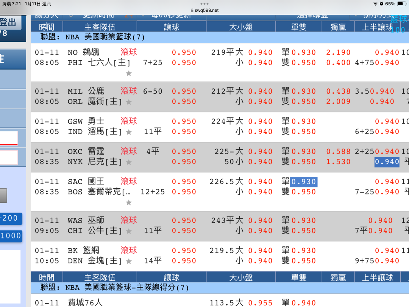Choose 小 0.940 on 243平 WAS-CHI total
Image resolution: width=409 pixels, height=307 pixels.
click(x=260, y=231)
